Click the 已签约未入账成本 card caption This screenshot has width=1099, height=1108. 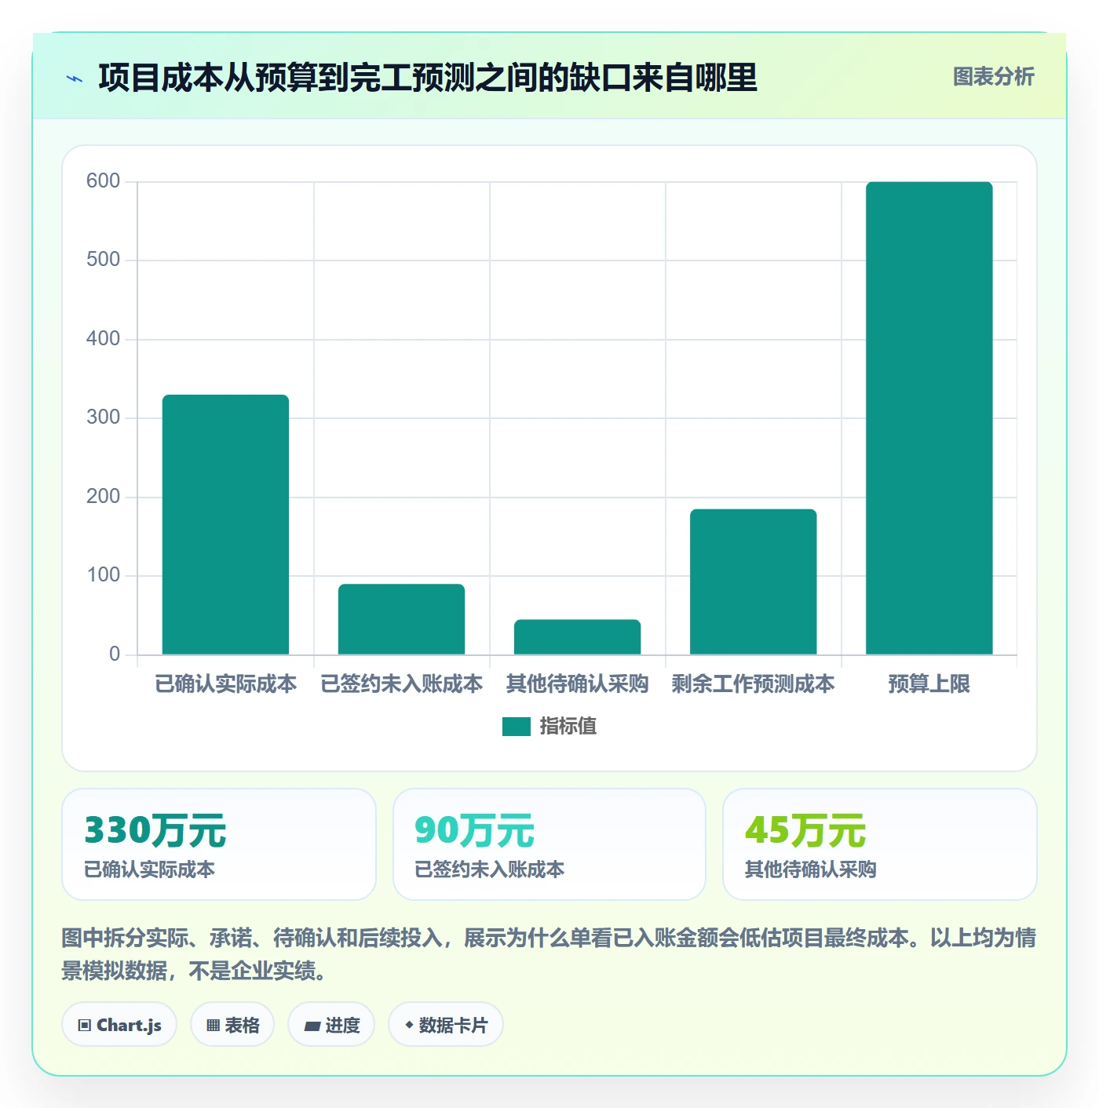pos(490,869)
